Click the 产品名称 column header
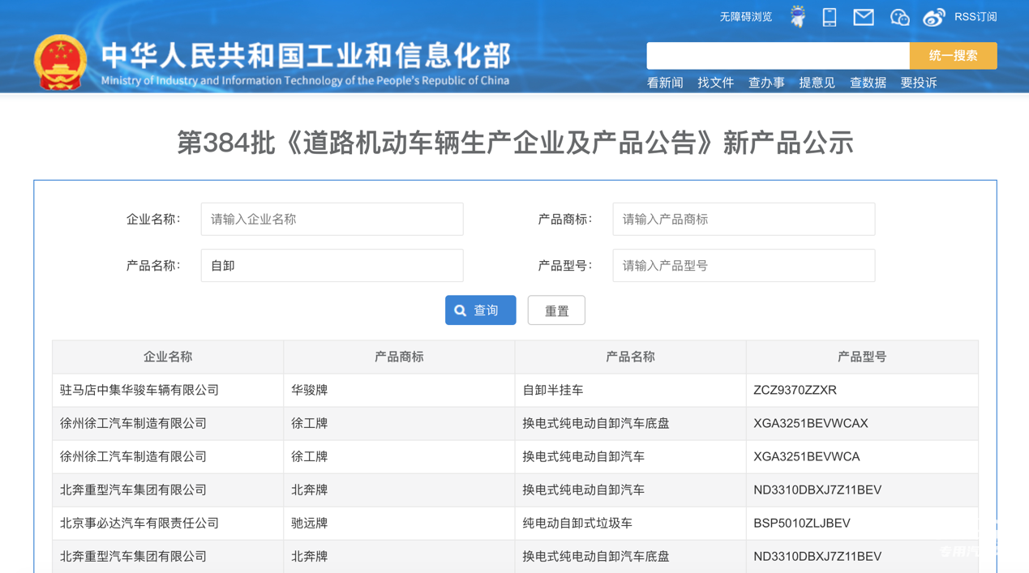Screen dimensions: 1029x573 pyautogui.click(x=630, y=357)
